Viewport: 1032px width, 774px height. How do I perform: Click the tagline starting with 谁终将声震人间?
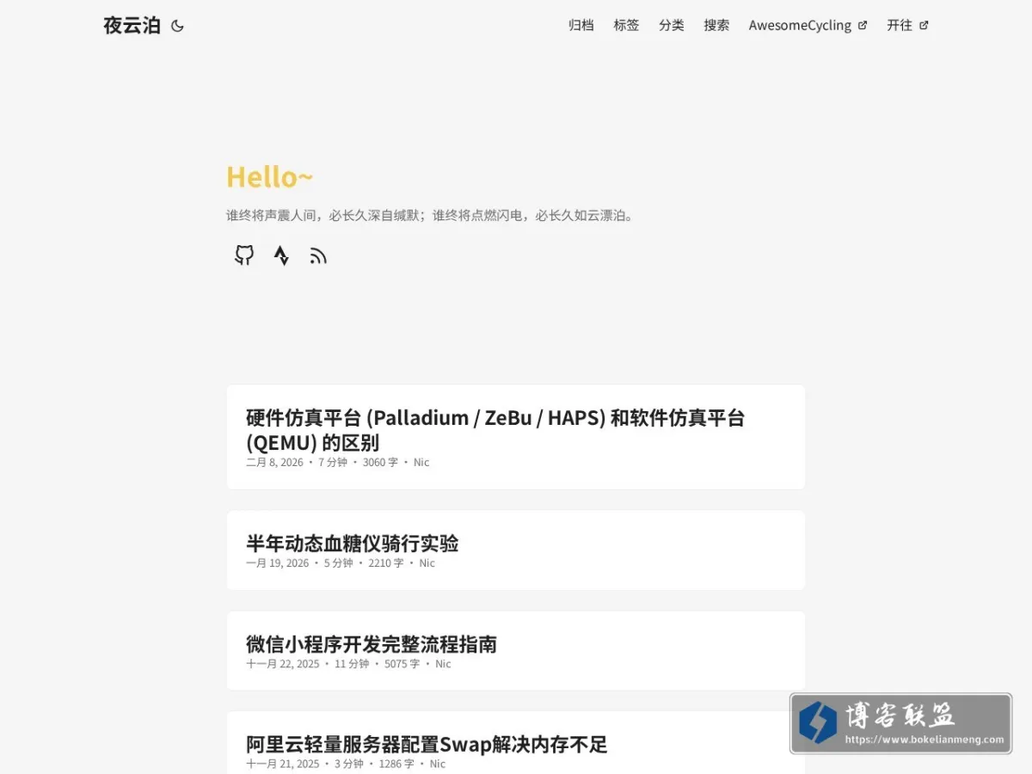point(431,216)
